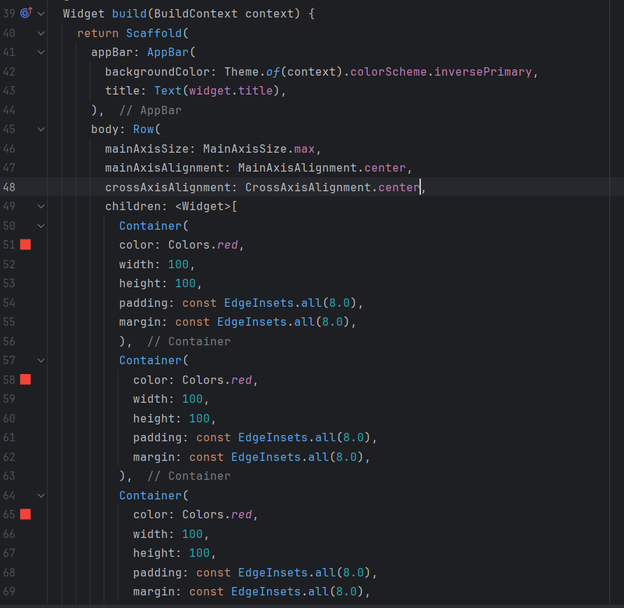Click width value 100 on line 66

point(192,534)
